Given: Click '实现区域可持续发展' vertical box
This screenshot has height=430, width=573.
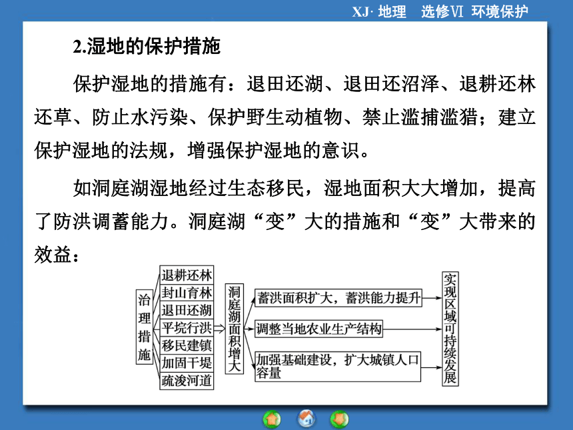Looking at the screenshot, I should click(x=450, y=329).
